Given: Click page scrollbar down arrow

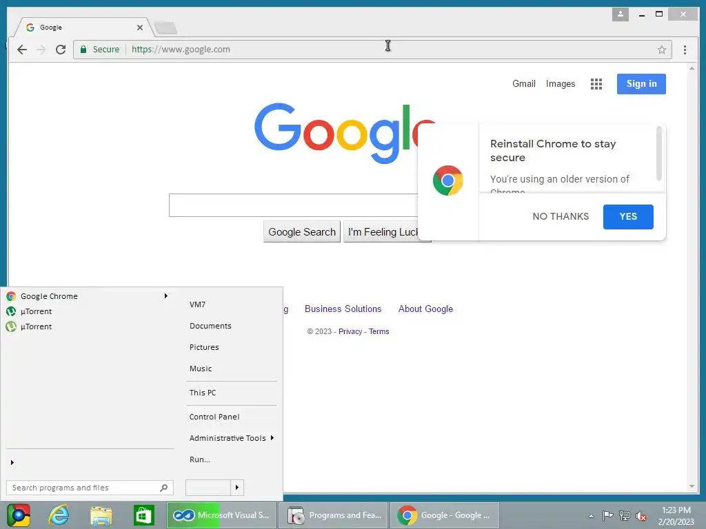Looking at the screenshot, I should point(692,486).
